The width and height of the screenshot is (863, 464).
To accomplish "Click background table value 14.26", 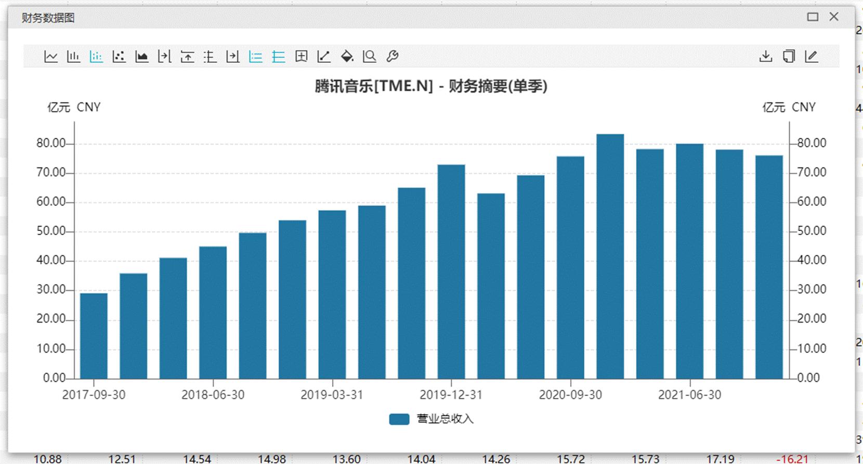I will coord(496,459).
